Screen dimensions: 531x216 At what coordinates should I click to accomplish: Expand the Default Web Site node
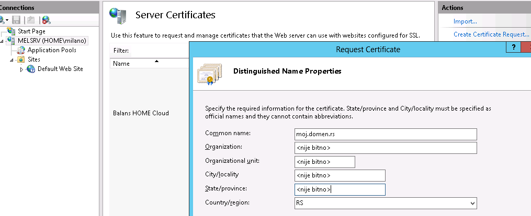point(21,69)
